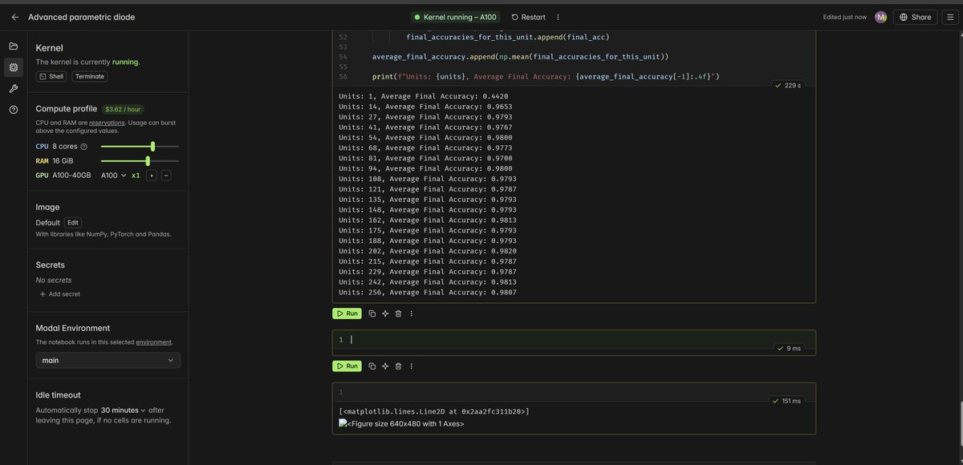Screen dimensions: 963x465
Task: Open the kernel Shell
Action: coord(51,76)
